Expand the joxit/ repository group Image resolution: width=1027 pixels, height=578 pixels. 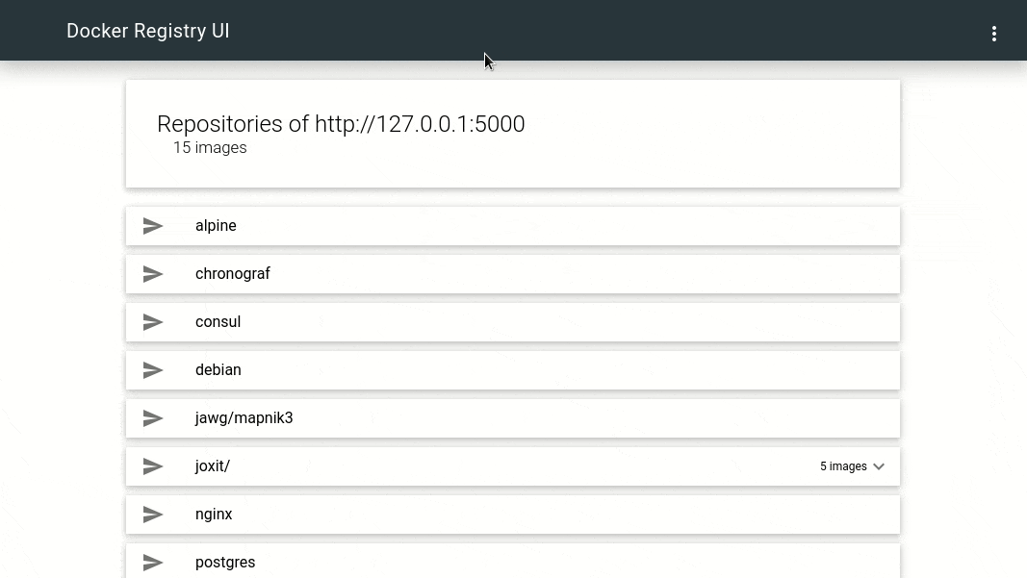[x=513, y=466]
